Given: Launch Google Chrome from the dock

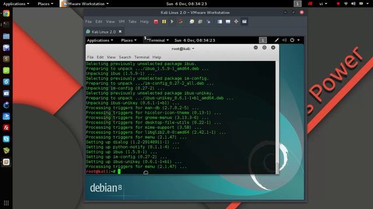Looking at the screenshot, I should pyautogui.click(x=6, y=13).
